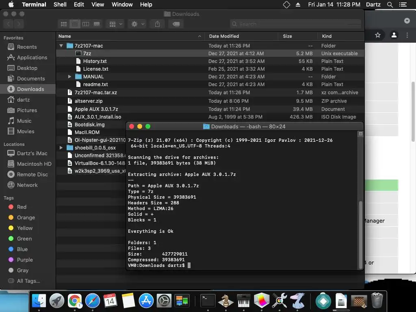
Task: Click the Finder edit tags button
Action: pos(176,24)
